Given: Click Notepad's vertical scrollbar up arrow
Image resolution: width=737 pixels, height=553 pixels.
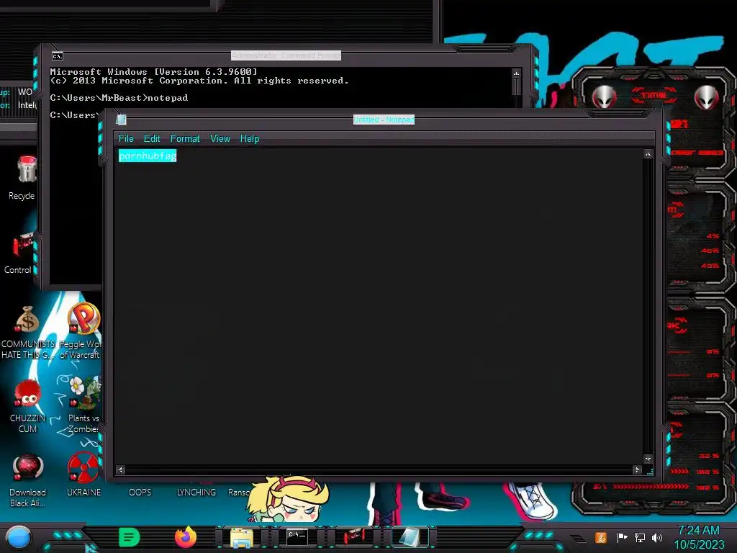Looking at the screenshot, I should [648, 154].
